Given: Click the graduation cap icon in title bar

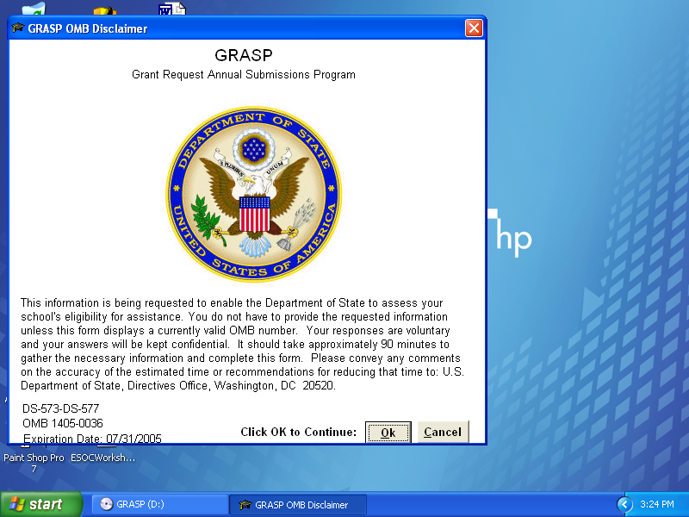Looking at the screenshot, I should (x=17, y=28).
